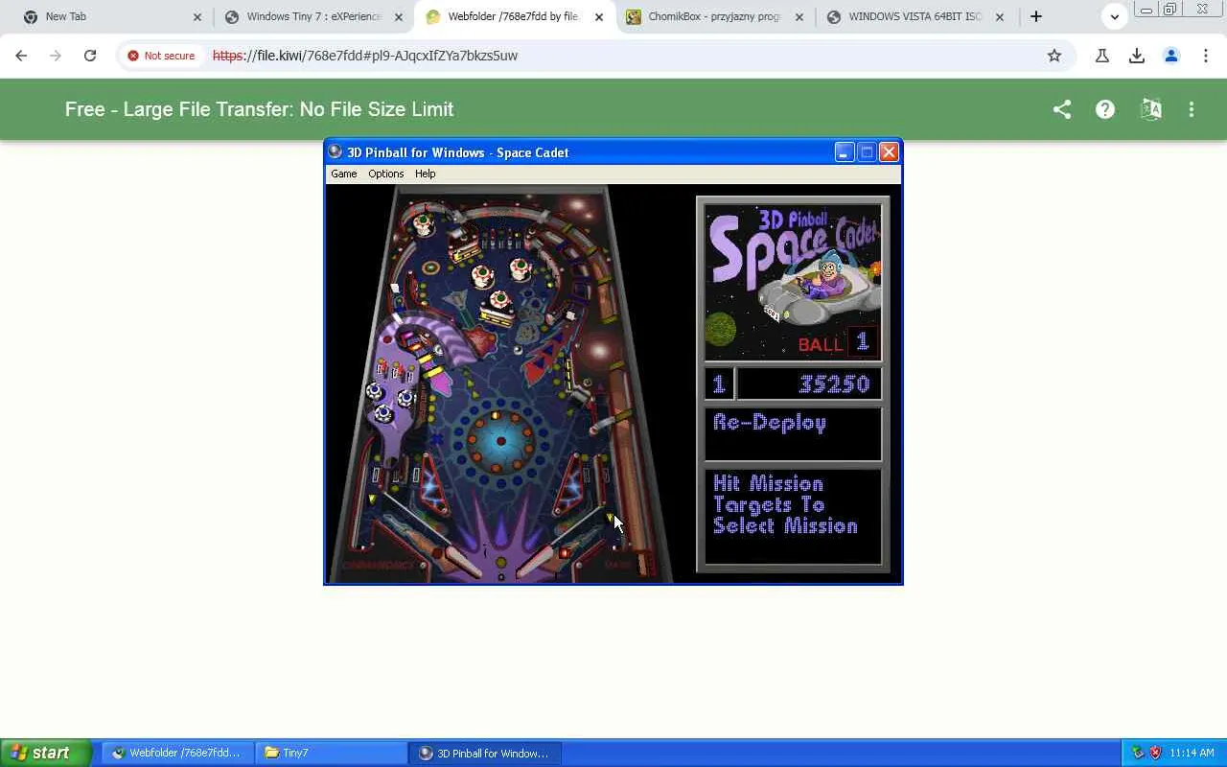The width and height of the screenshot is (1227, 767).
Task: Close the WINDOWS VISTA 64BIT ISO tab
Action: point(1000,17)
